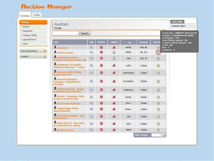This screenshot has height=161, width=214.
Task: Open wp theme great title link
Action: tap(65, 53)
